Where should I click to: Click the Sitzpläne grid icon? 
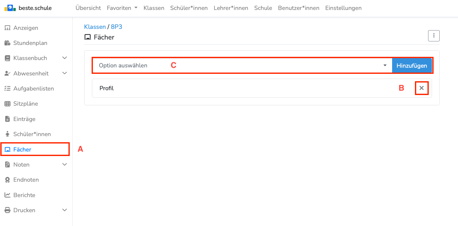(7, 104)
